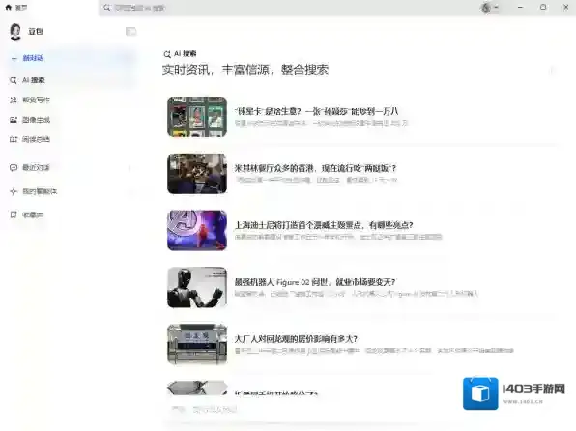This screenshot has height=431, width=576.
Task: Click the heading 实时资讯，丰富信源，整合搜索
Action: 245,70
